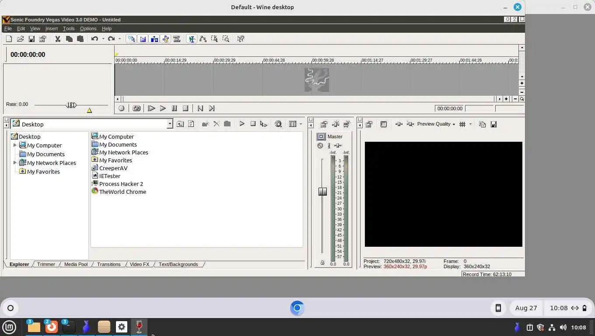Click the Refresh explorer icon

pos(191,124)
